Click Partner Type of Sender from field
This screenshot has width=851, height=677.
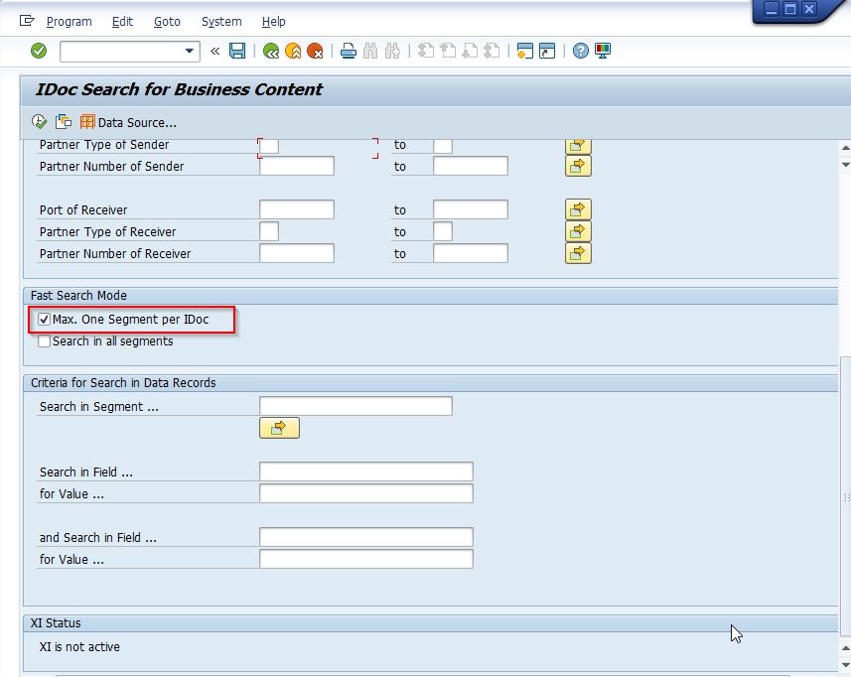[269, 146]
